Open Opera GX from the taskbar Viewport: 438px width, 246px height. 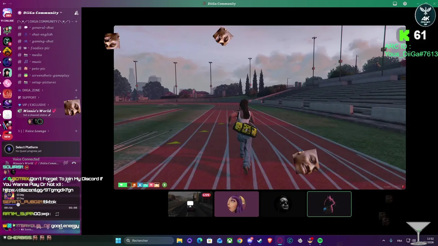tap(280, 241)
